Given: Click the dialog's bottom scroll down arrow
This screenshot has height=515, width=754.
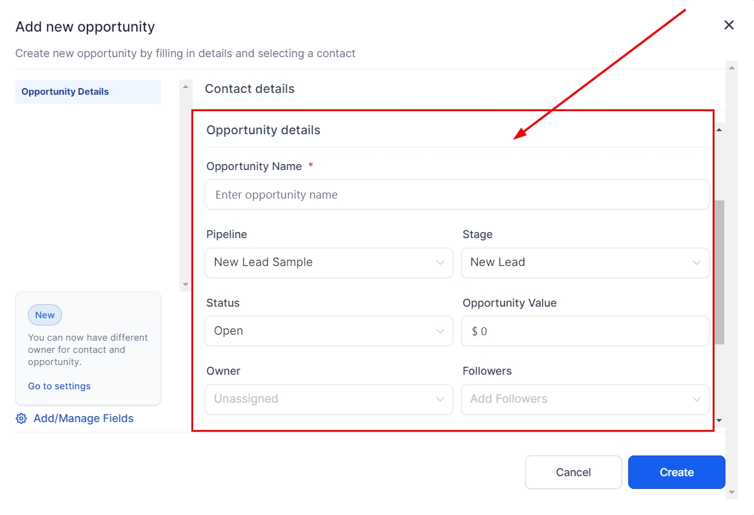Looking at the screenshot, I should pyautogui.click(x=732, y=492).
